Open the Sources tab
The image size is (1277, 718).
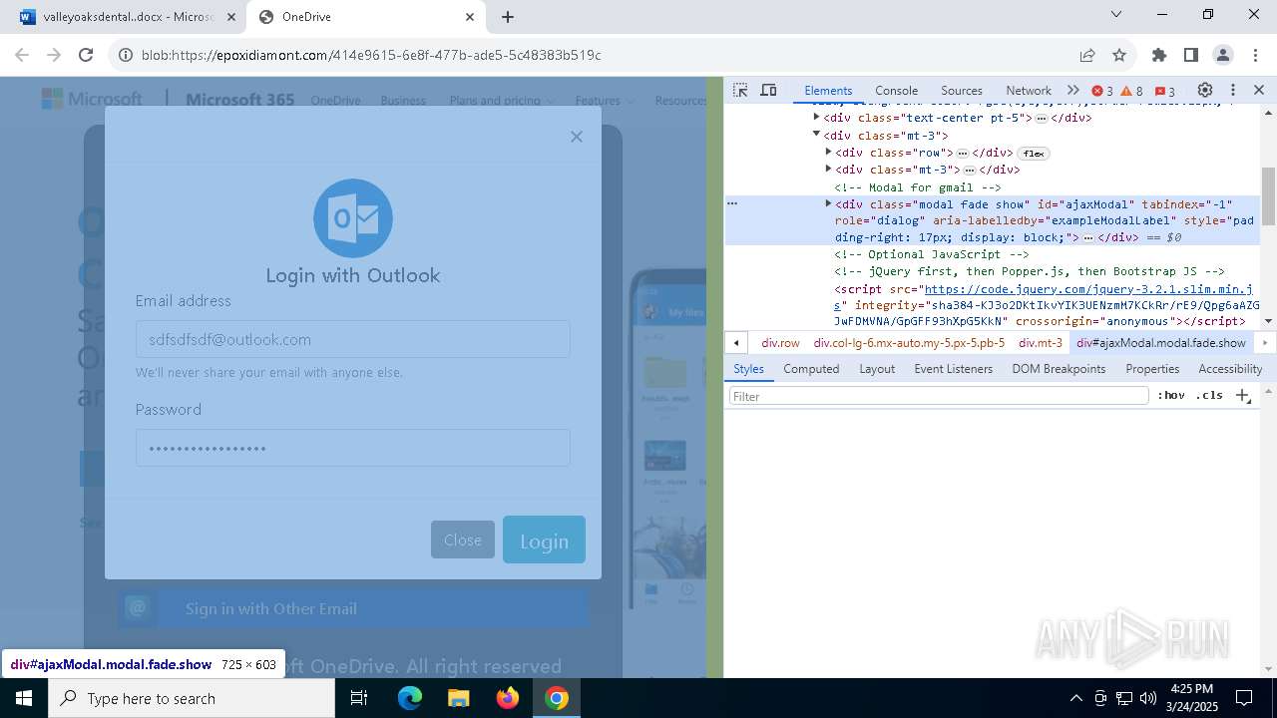coord(962,90)
